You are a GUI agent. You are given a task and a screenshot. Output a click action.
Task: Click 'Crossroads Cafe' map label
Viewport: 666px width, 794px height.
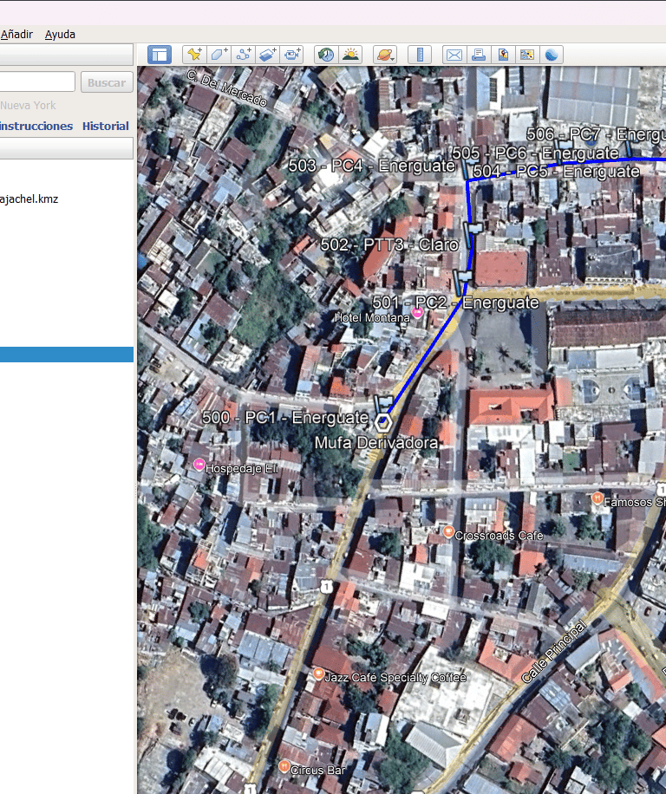(499, 536)
